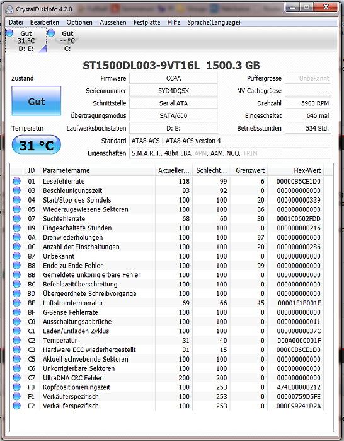The width and height of the screenshot is (344, 441).
Task: Select the C: disk tab
Action: click(x=67, y=41)
